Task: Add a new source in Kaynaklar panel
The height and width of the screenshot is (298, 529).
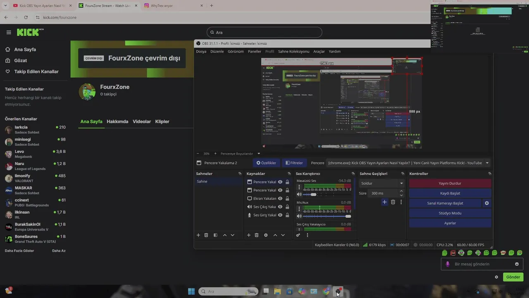Action: (x=249, y=235)
